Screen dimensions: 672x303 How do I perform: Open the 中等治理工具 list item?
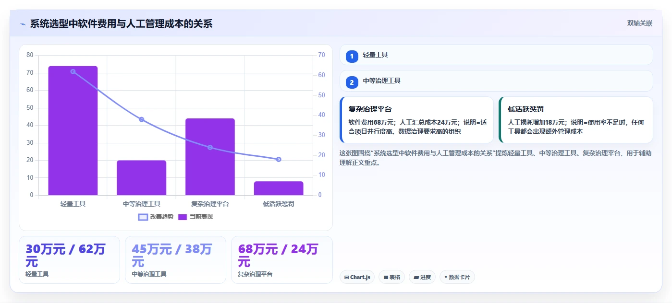[x=496, y=81]
